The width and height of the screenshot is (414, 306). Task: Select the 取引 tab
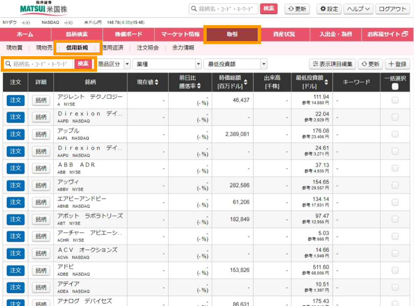click(232, 34)
